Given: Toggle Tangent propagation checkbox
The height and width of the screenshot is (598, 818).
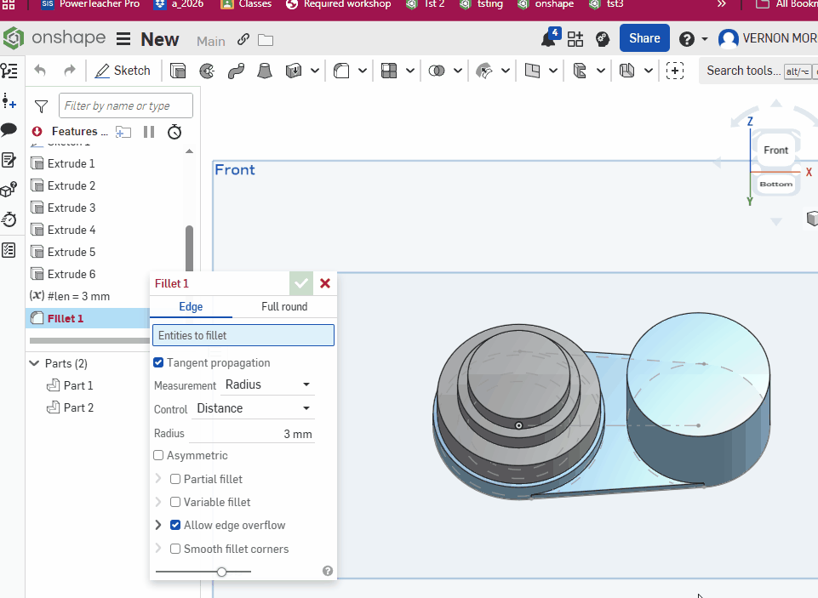Looking at the screenshot, I should (x=158, y=362).
